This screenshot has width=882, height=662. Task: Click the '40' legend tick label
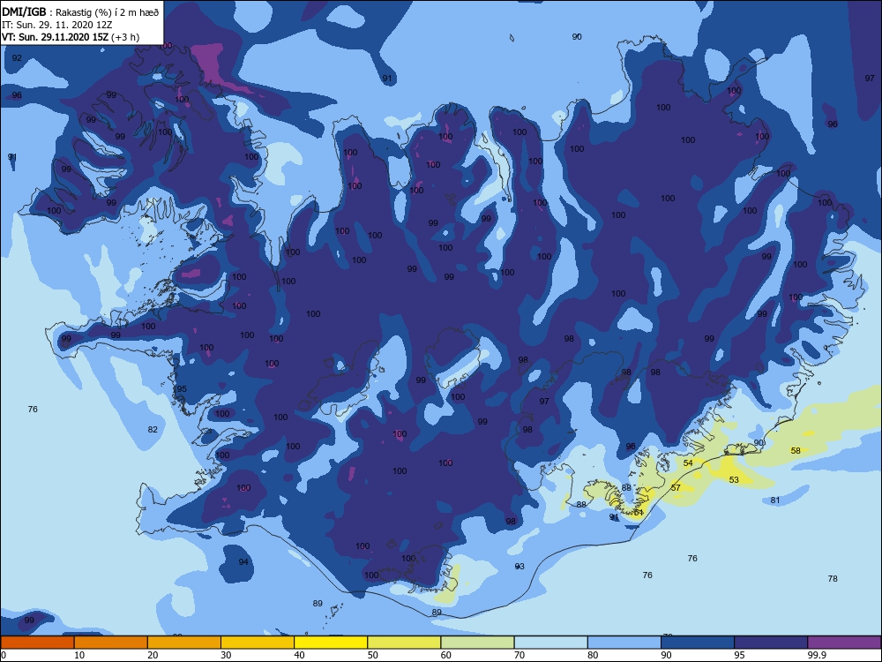pos(299,655)
